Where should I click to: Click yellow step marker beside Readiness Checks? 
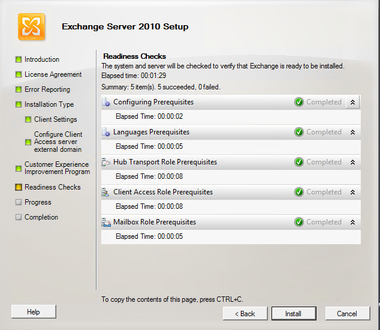tap(19, 187)
